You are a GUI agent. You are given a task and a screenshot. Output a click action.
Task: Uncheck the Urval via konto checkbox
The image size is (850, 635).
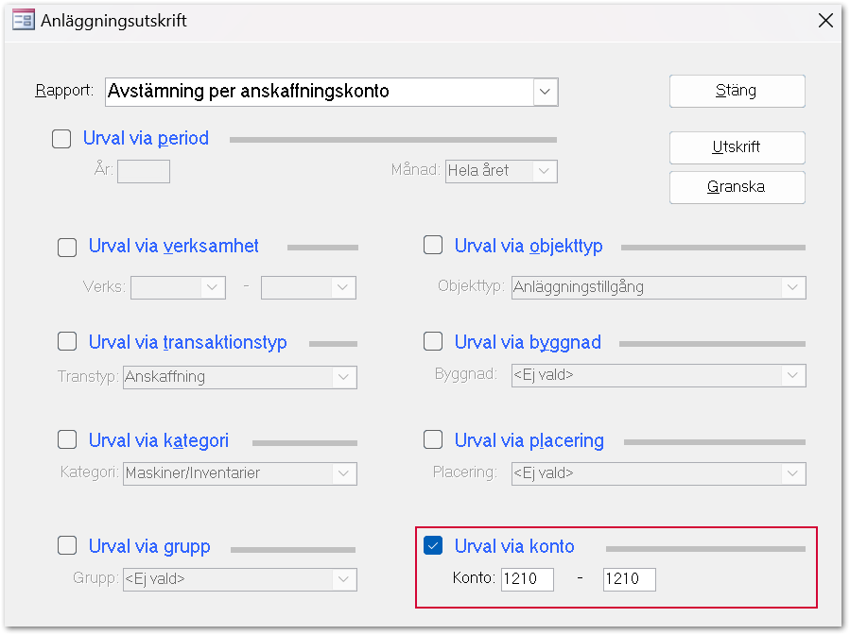pyautogui.click(x=433, y=545)
